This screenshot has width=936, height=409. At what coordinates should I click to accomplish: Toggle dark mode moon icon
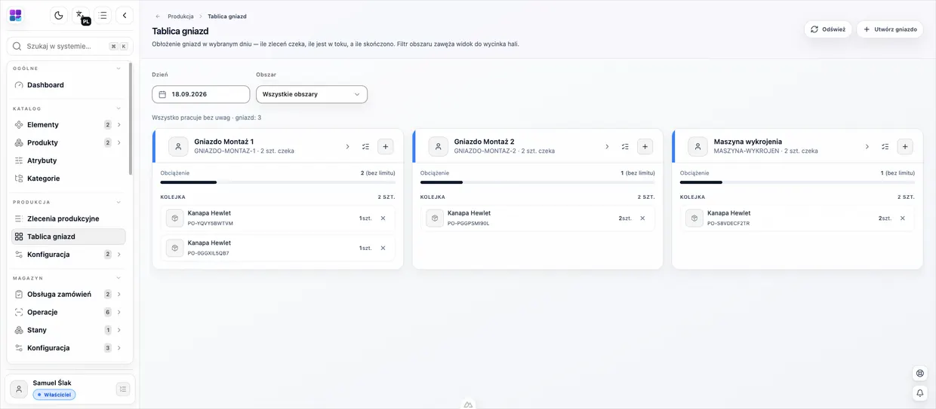59,15
